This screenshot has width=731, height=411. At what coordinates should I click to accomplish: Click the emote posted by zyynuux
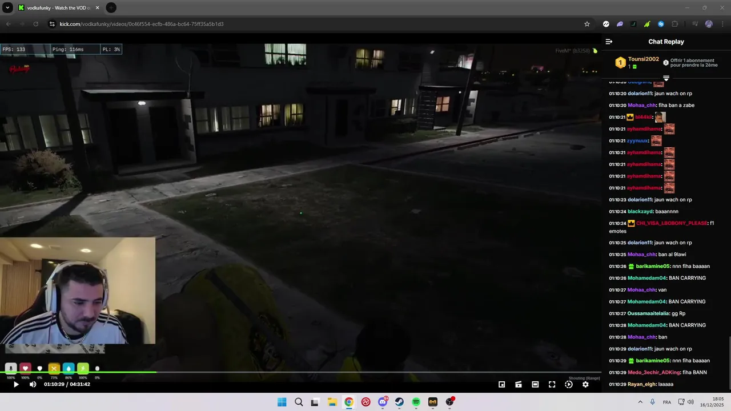pyautogui.click(x=656, y=140)
